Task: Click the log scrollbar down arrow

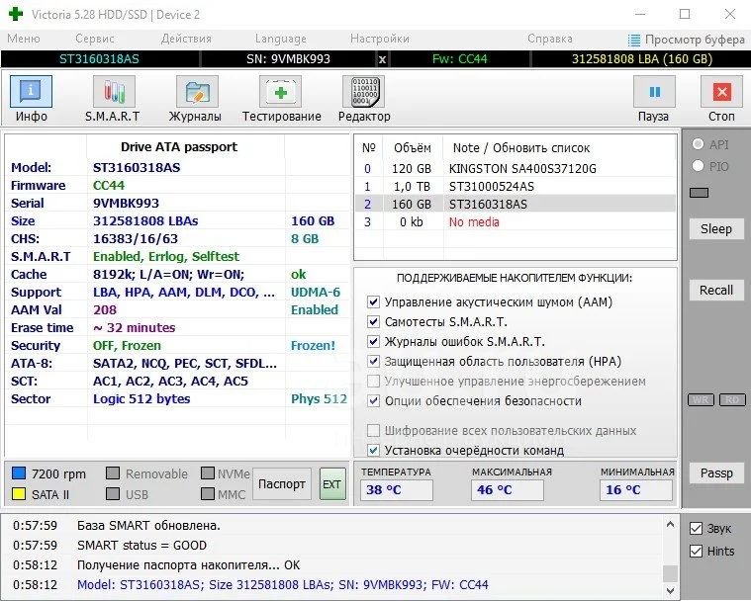Action: click(x=670, y=591)
